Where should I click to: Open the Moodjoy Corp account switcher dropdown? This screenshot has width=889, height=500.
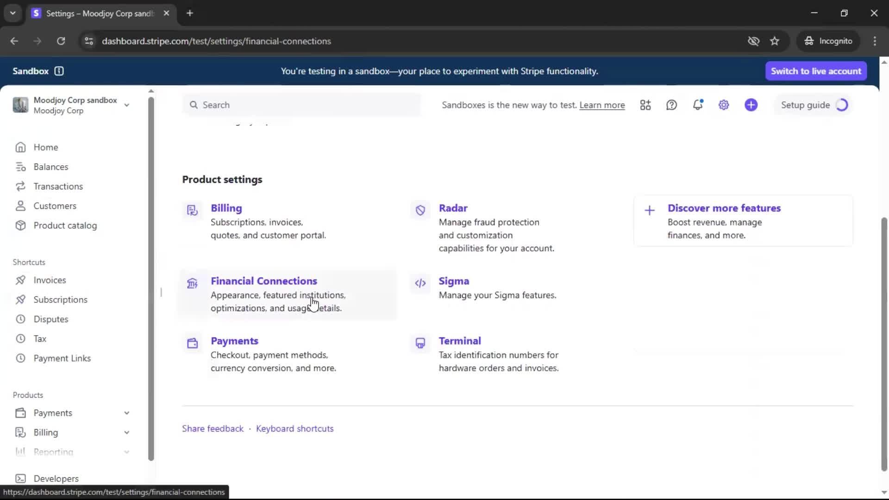point(126,105)
